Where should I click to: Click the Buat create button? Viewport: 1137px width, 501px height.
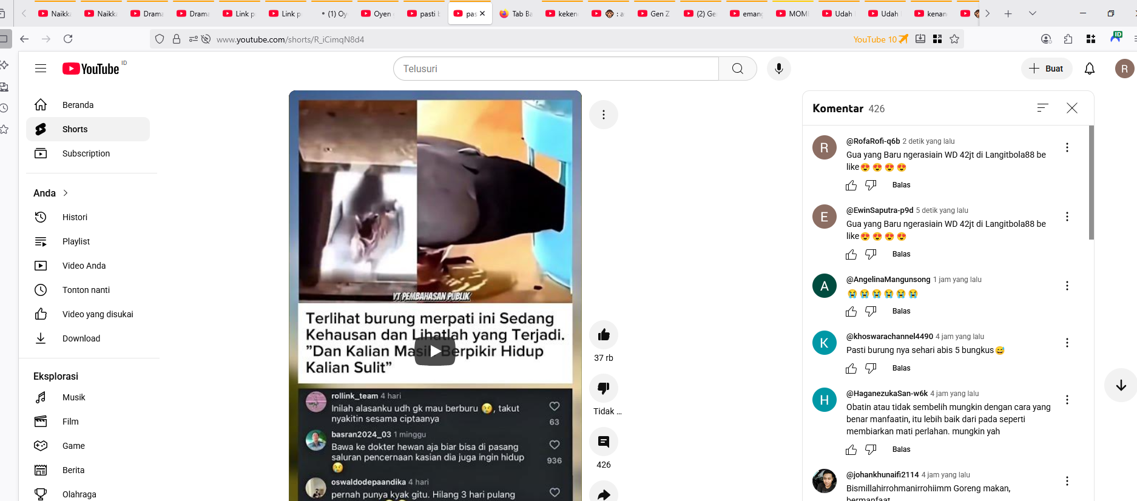coord(1047,69)
